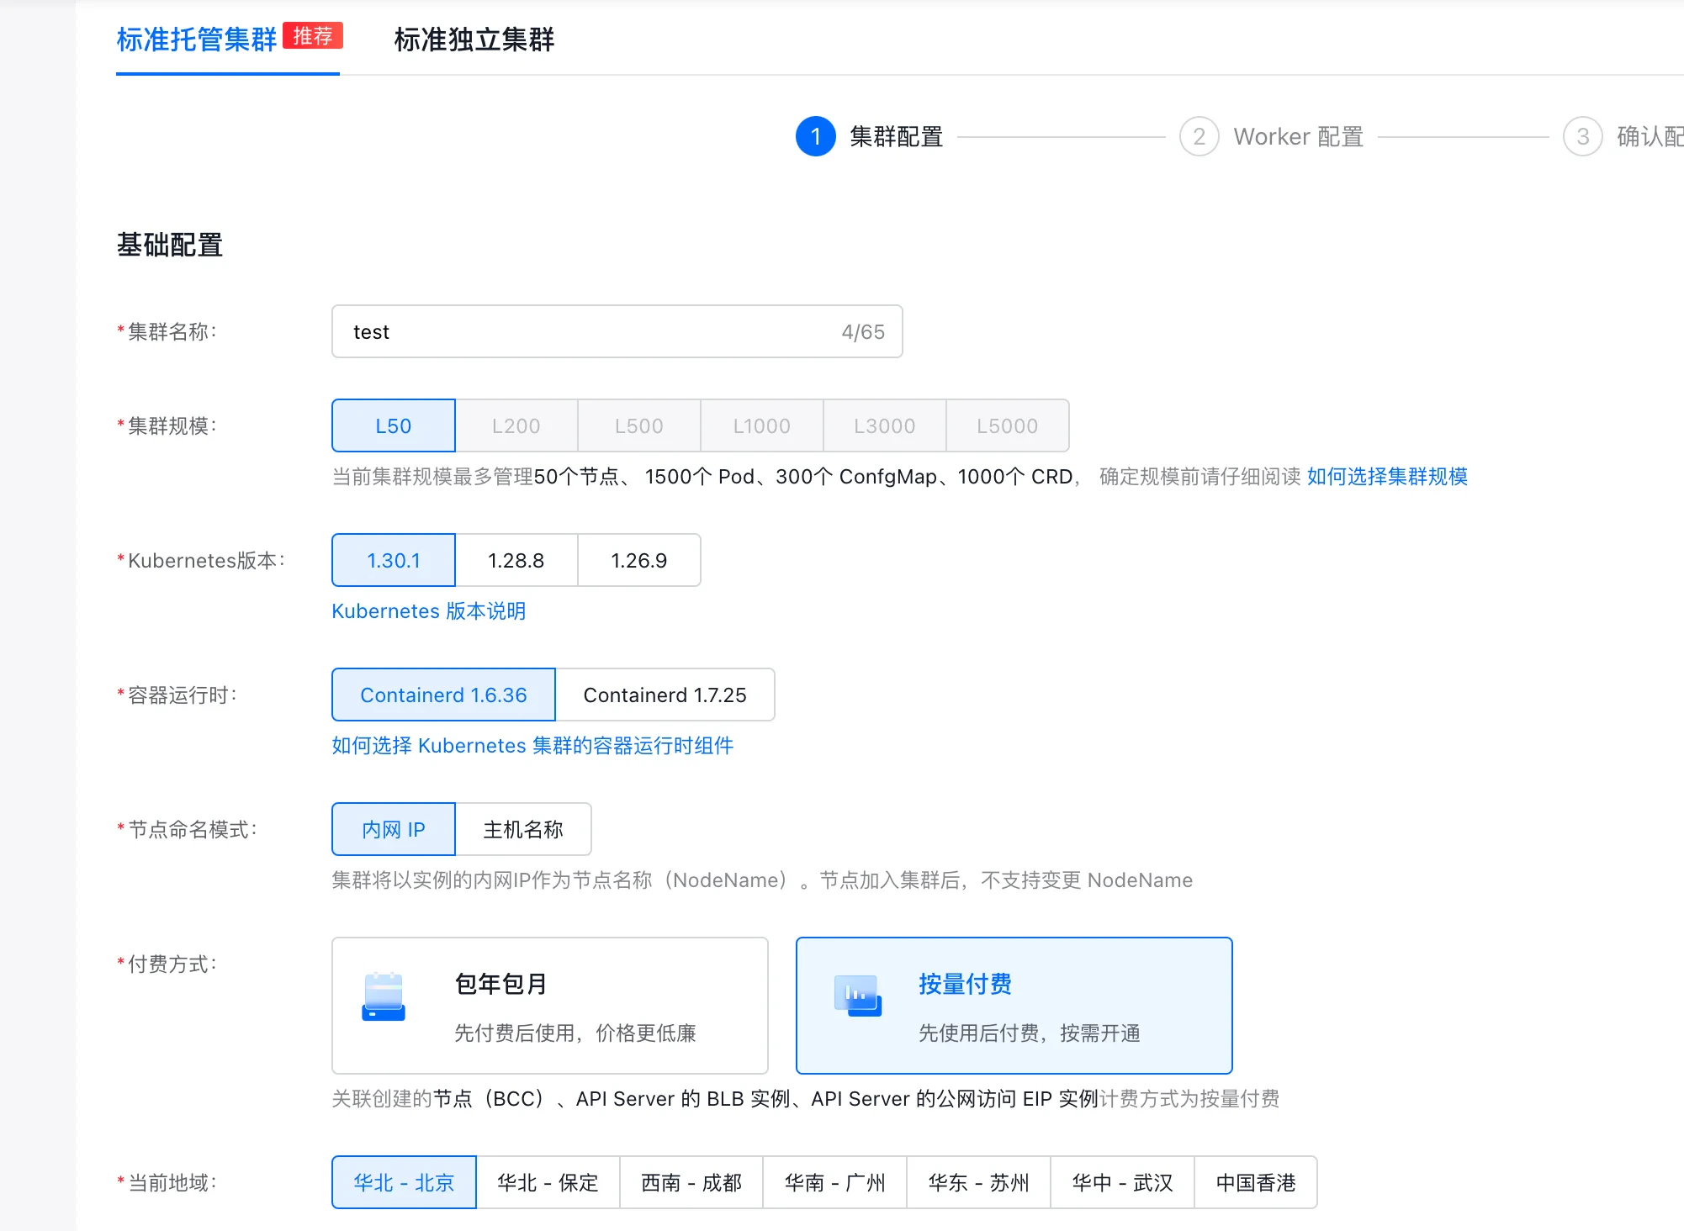Open Kubernetes 版本说明 link
This screenshot has height=1231, width=1684.
click(x=428, y=611)
